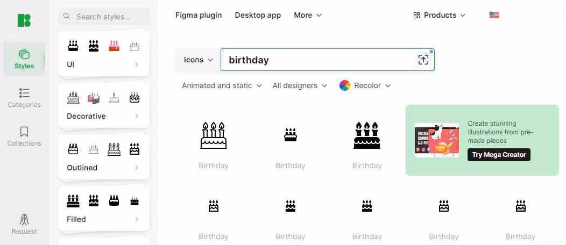Open the Categories sidebar section
Viewport: 566px width, 245px height.
(x=24, y=98)
